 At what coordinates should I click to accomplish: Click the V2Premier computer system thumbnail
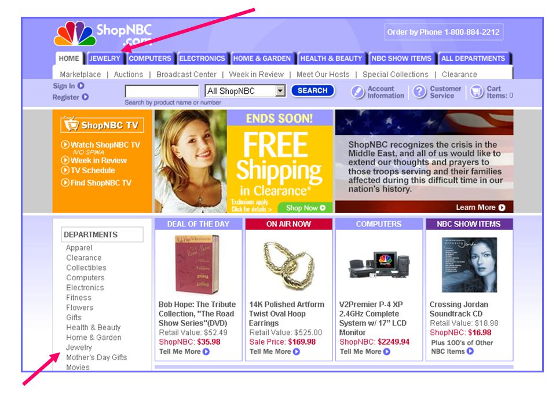pos(379,265)
